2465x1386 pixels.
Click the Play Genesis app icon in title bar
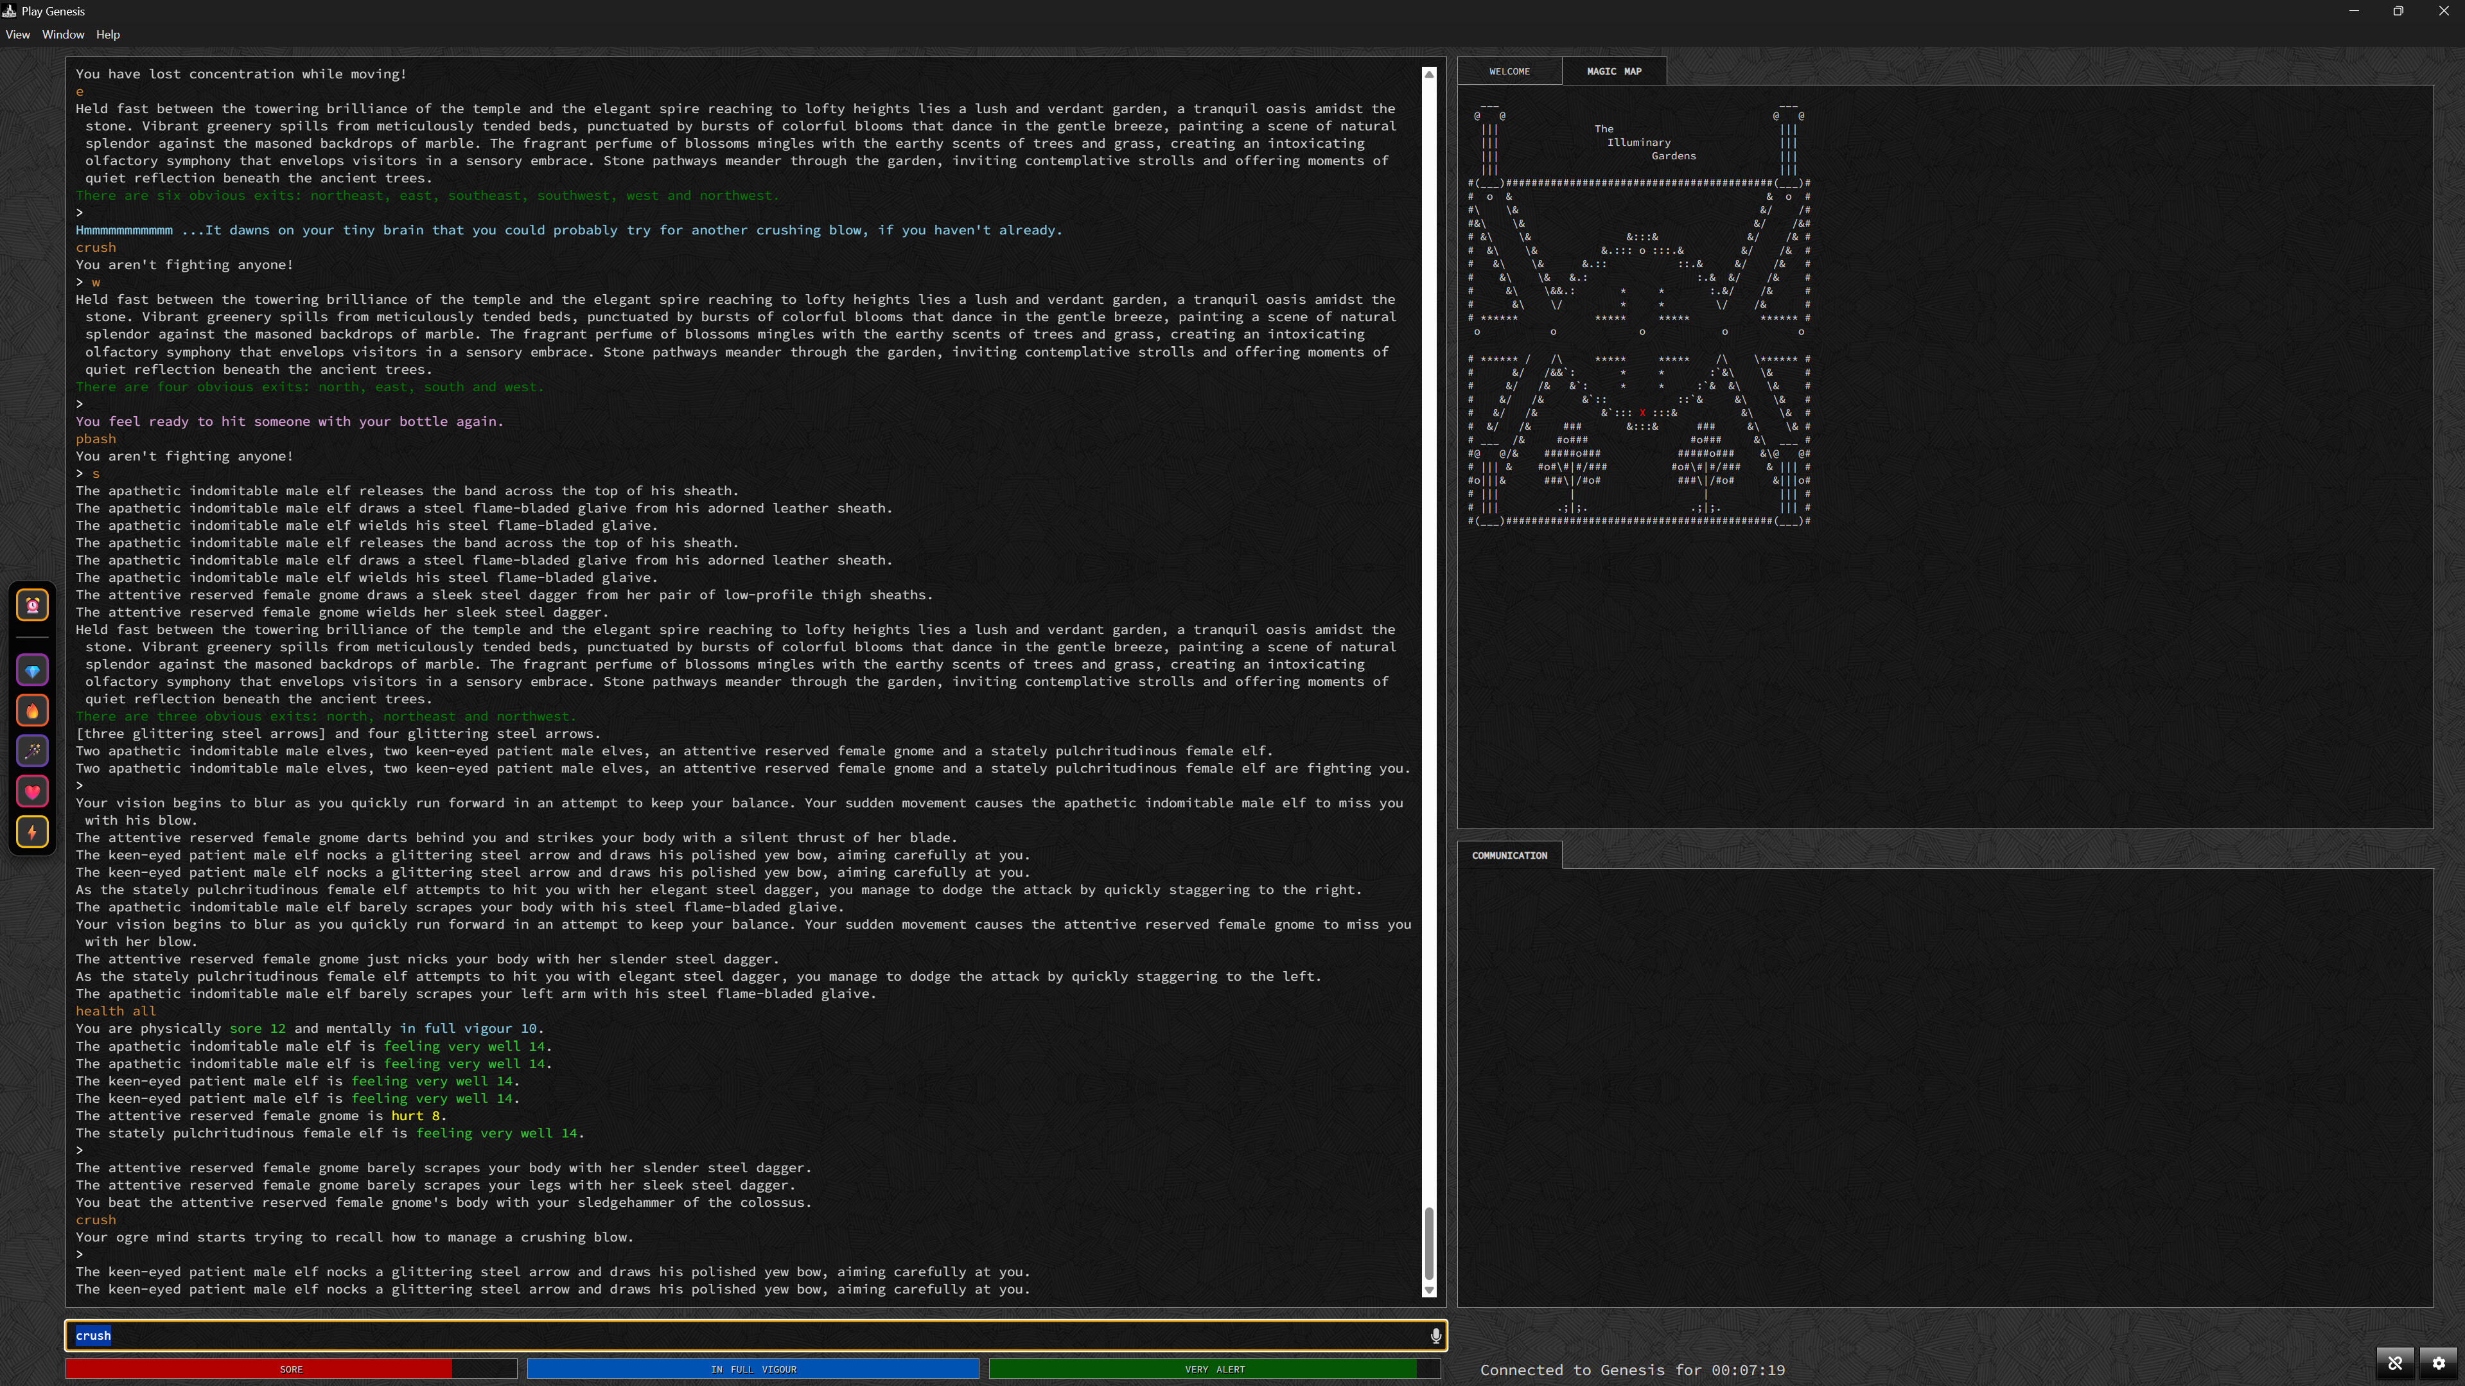[10, 12]
